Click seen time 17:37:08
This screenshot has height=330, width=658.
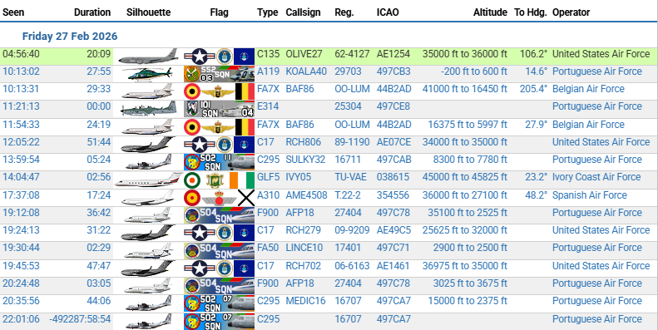click(21, 195)
